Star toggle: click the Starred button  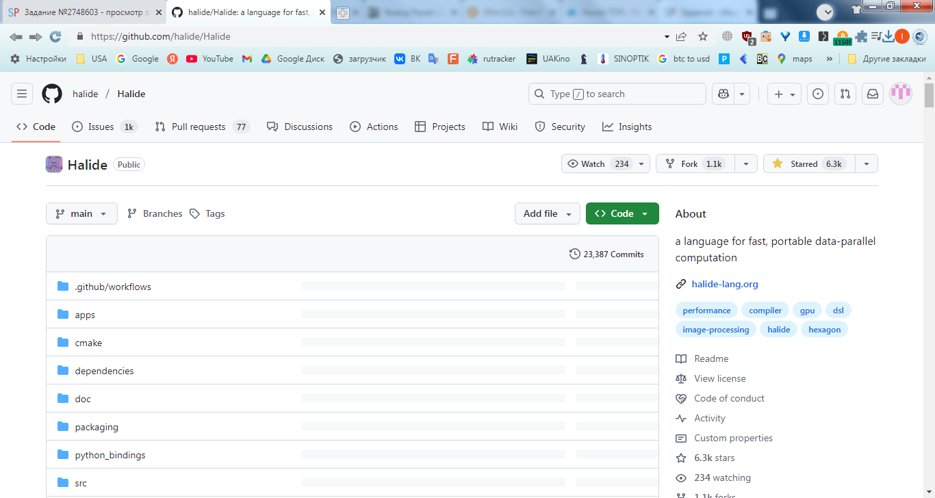click(809, 163)
